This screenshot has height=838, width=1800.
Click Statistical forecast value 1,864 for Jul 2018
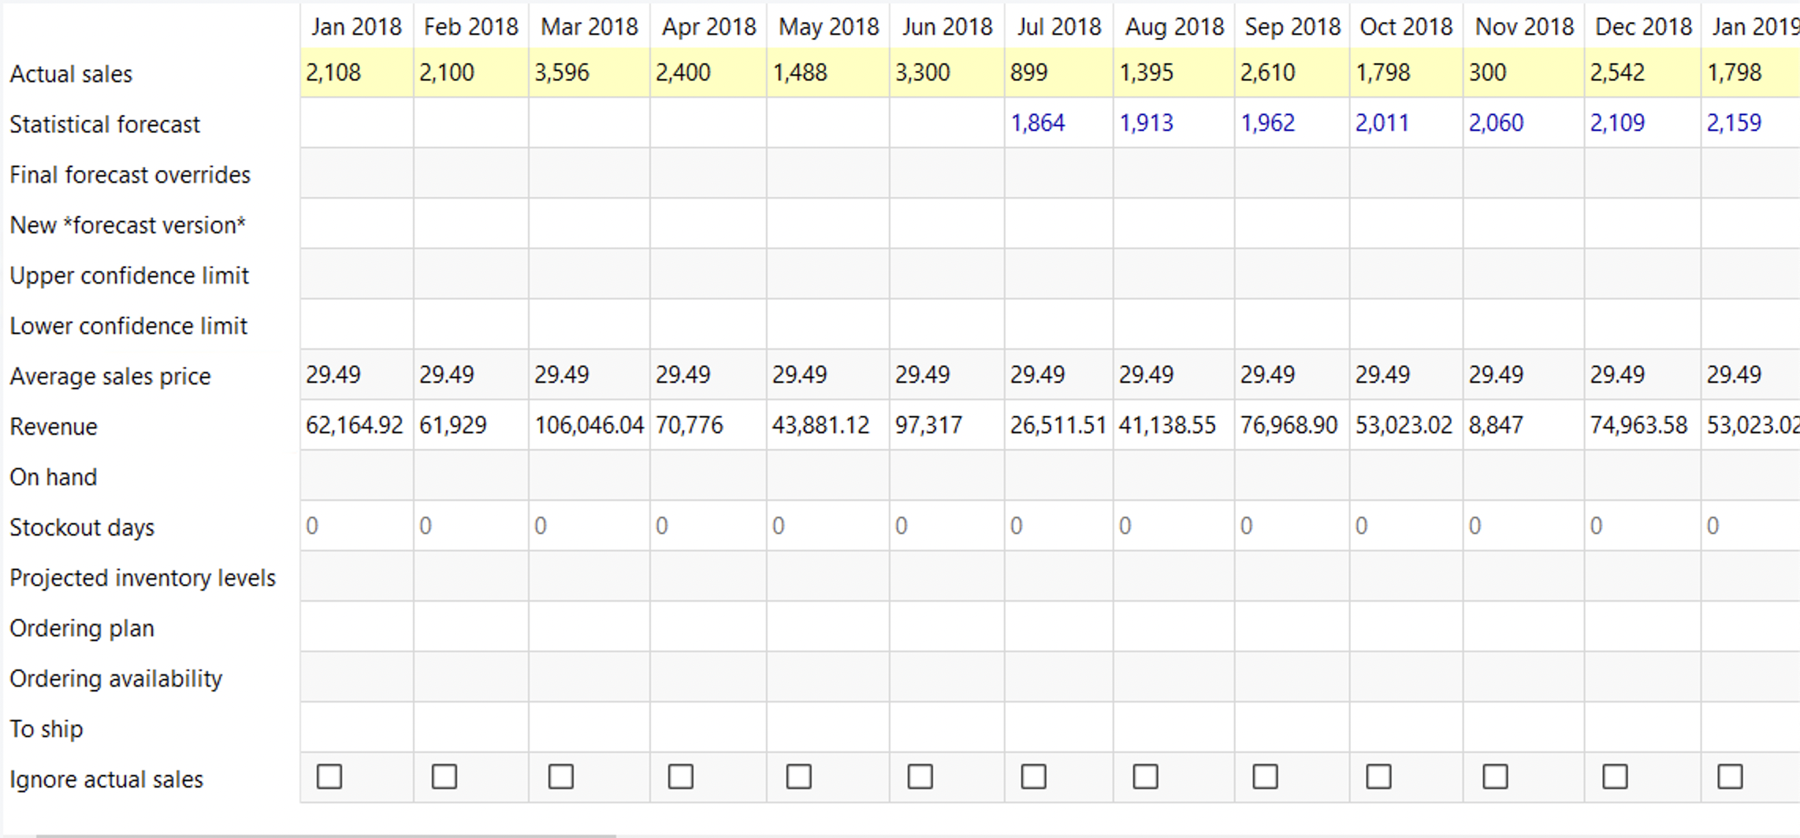1038,123
